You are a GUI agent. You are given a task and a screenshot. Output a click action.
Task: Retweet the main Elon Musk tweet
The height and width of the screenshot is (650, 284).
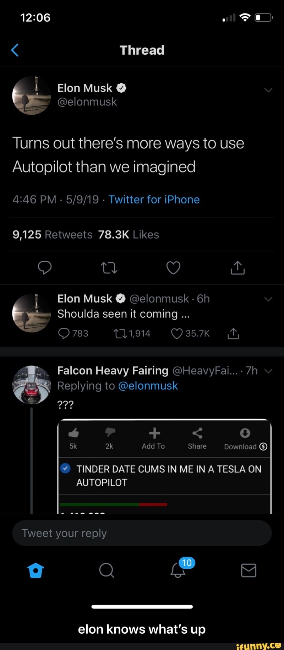[x=109, y=268]
